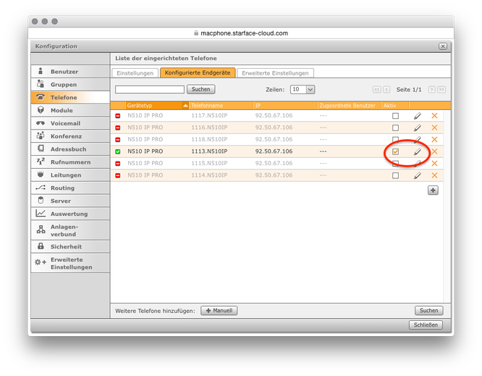
Task: Open Anlagenverbund section
Action: click(x=70, y=230)
